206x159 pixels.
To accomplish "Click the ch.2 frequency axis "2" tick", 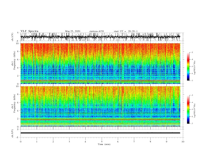I will coord(18,119).
